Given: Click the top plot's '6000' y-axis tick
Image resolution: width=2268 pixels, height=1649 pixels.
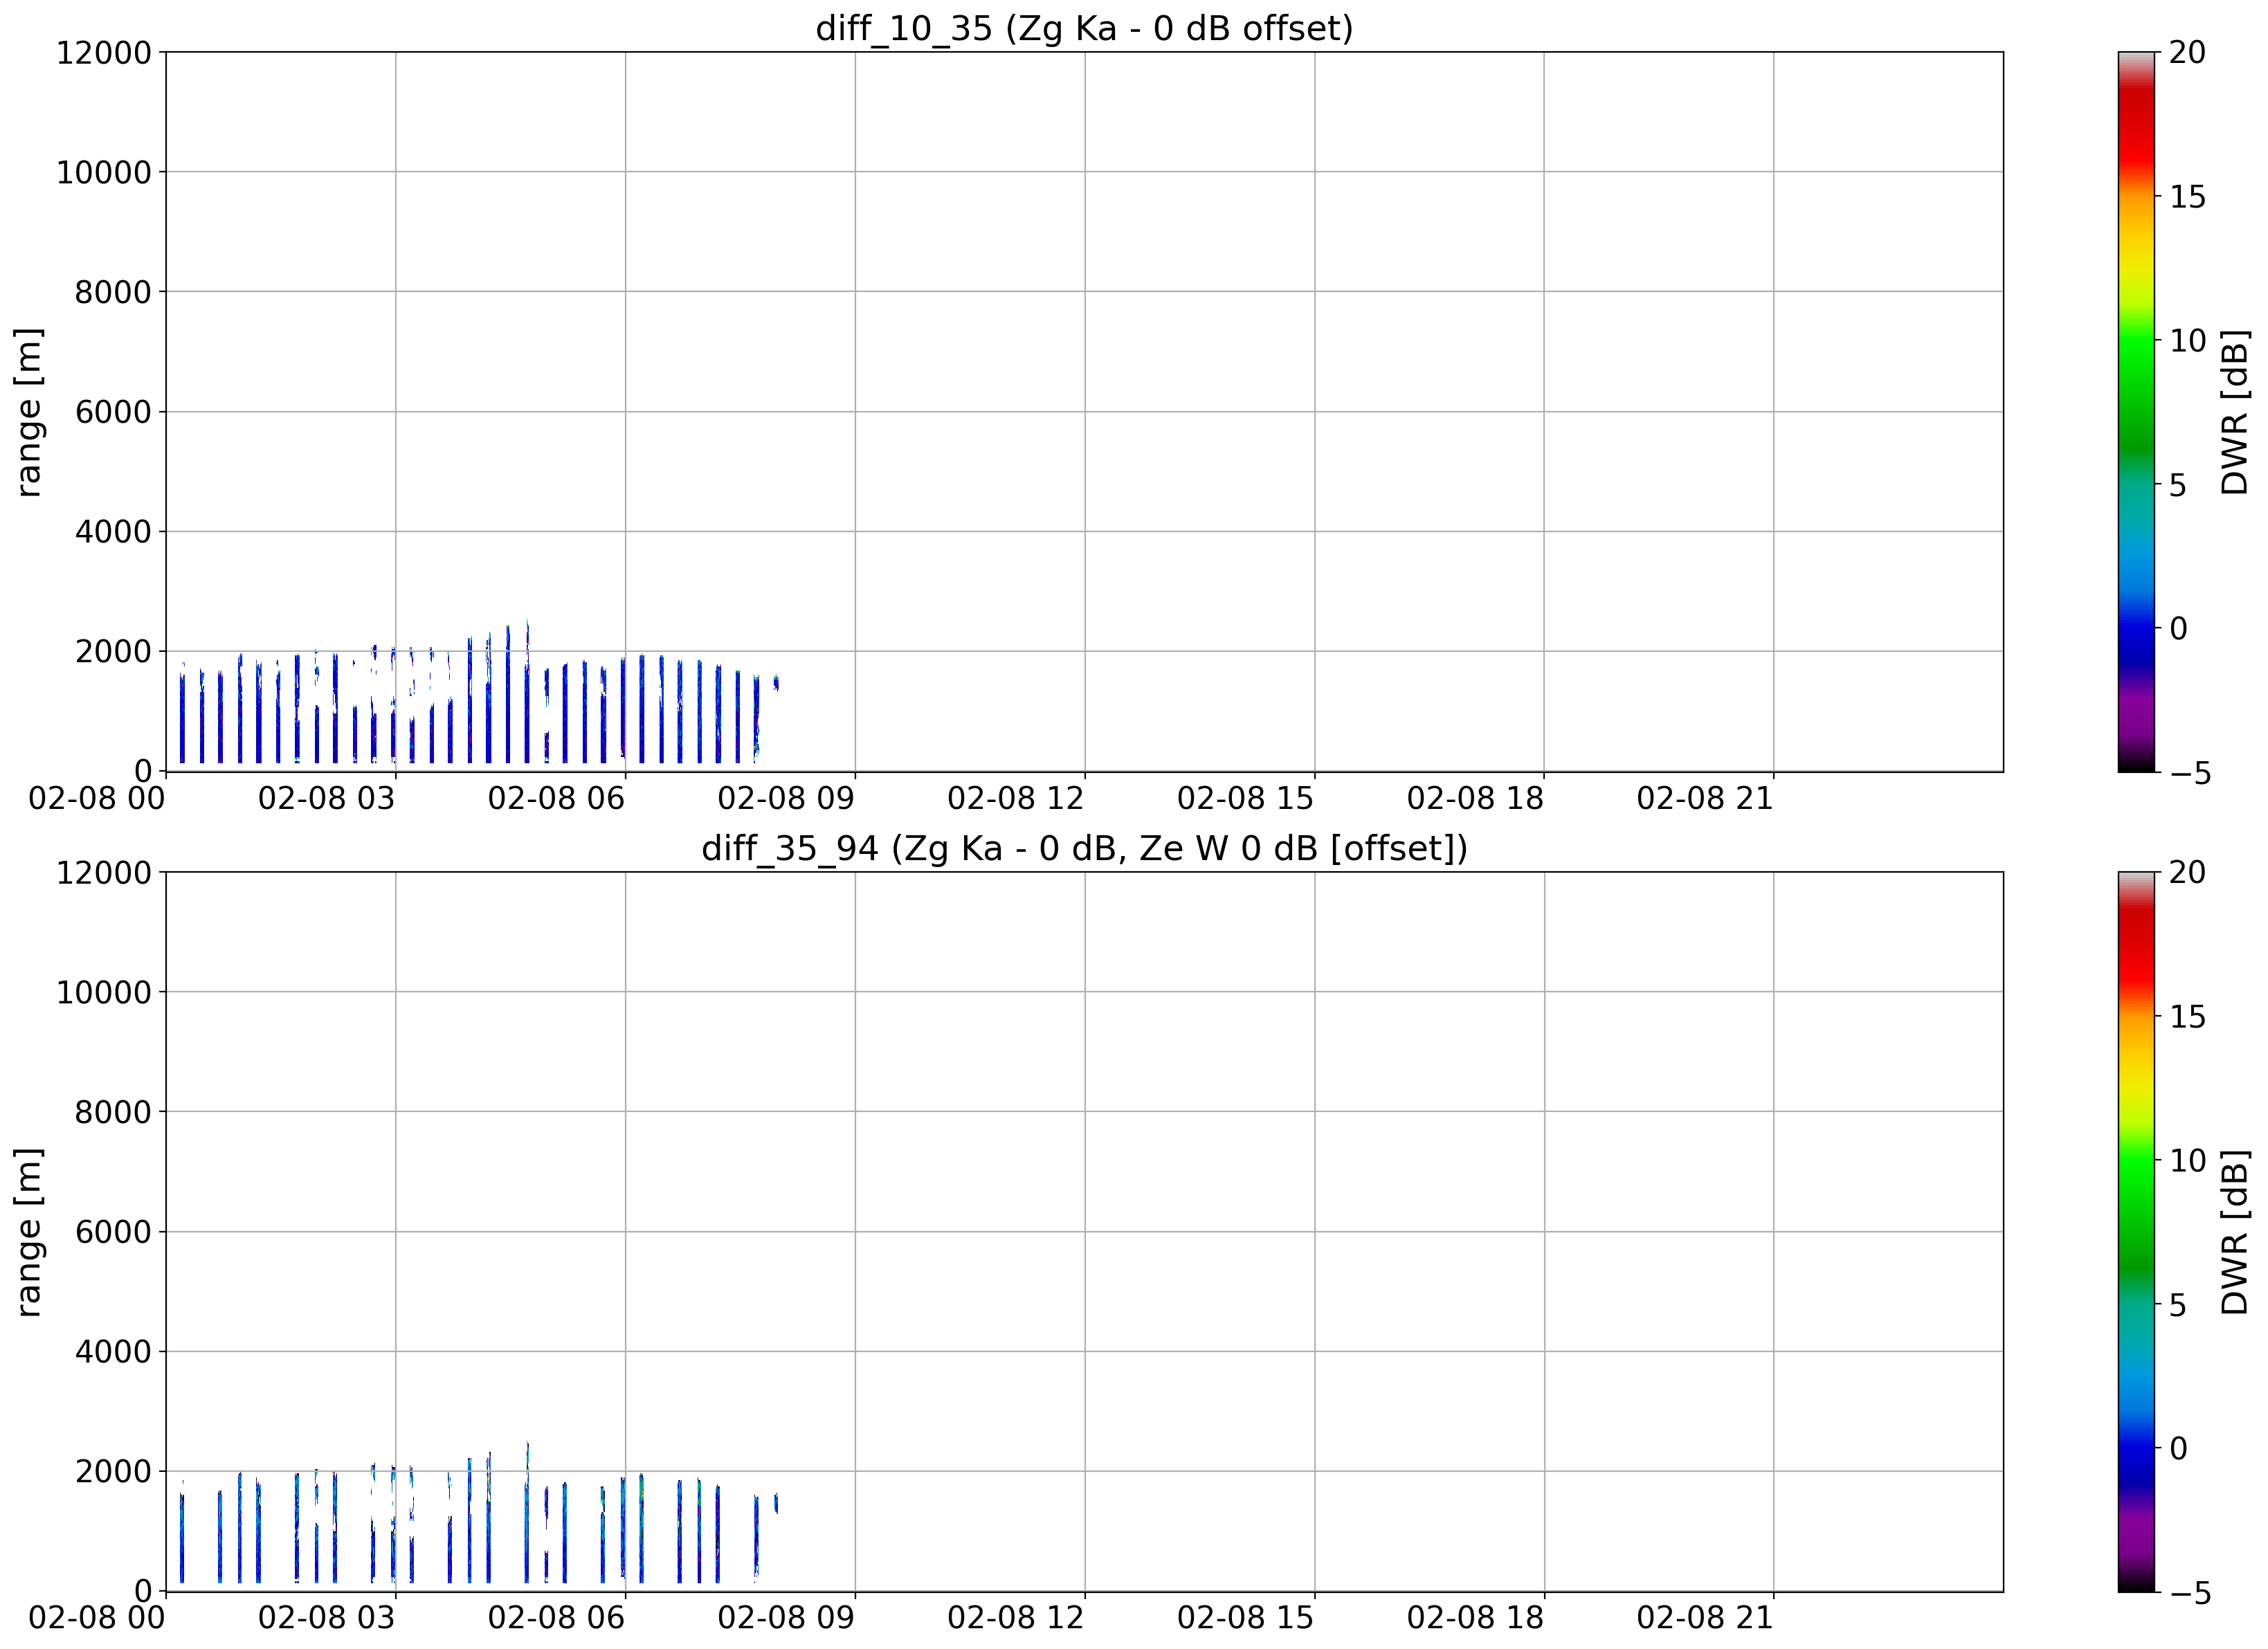Looking at the screenshot, I should 113,412.
